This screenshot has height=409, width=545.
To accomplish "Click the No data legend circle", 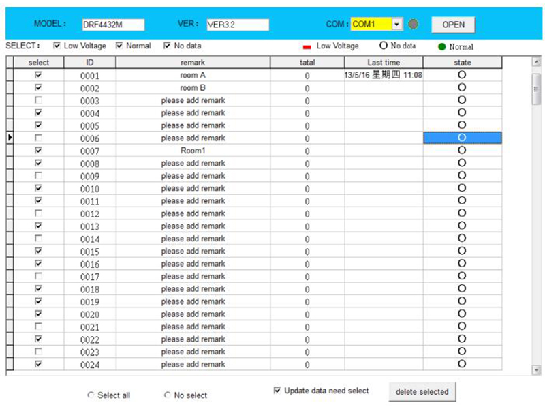I will (x=383, y=46).
